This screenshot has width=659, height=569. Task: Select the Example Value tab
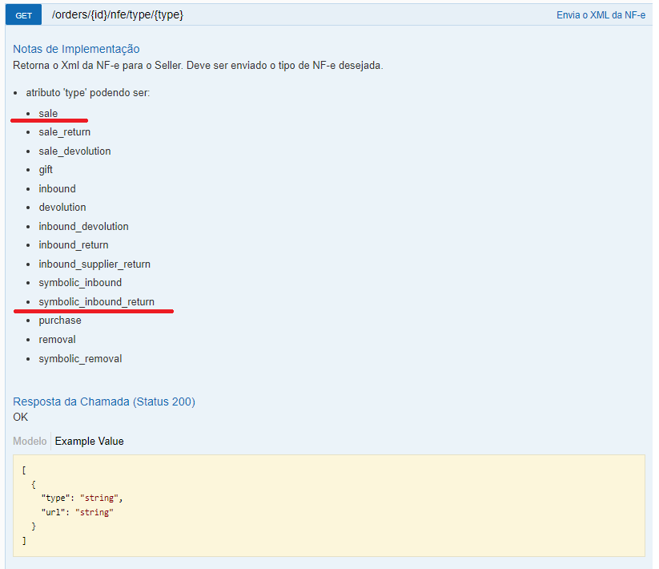[89, 442]
